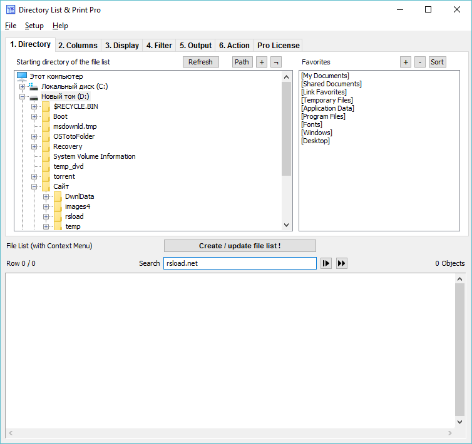
Task: Collapse the Новый том (D:) drive
Action: tap(23, 96)
